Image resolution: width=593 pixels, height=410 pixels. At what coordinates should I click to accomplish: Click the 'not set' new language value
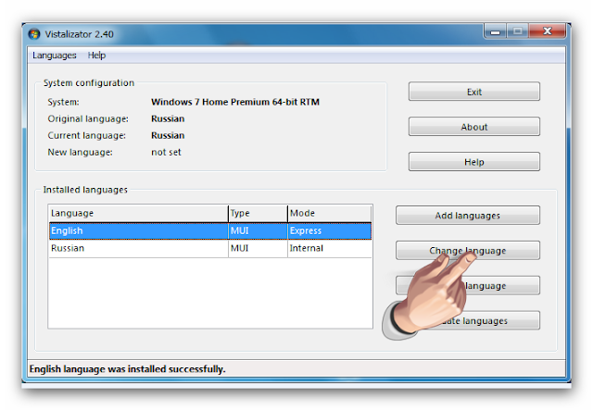[166, 153]
